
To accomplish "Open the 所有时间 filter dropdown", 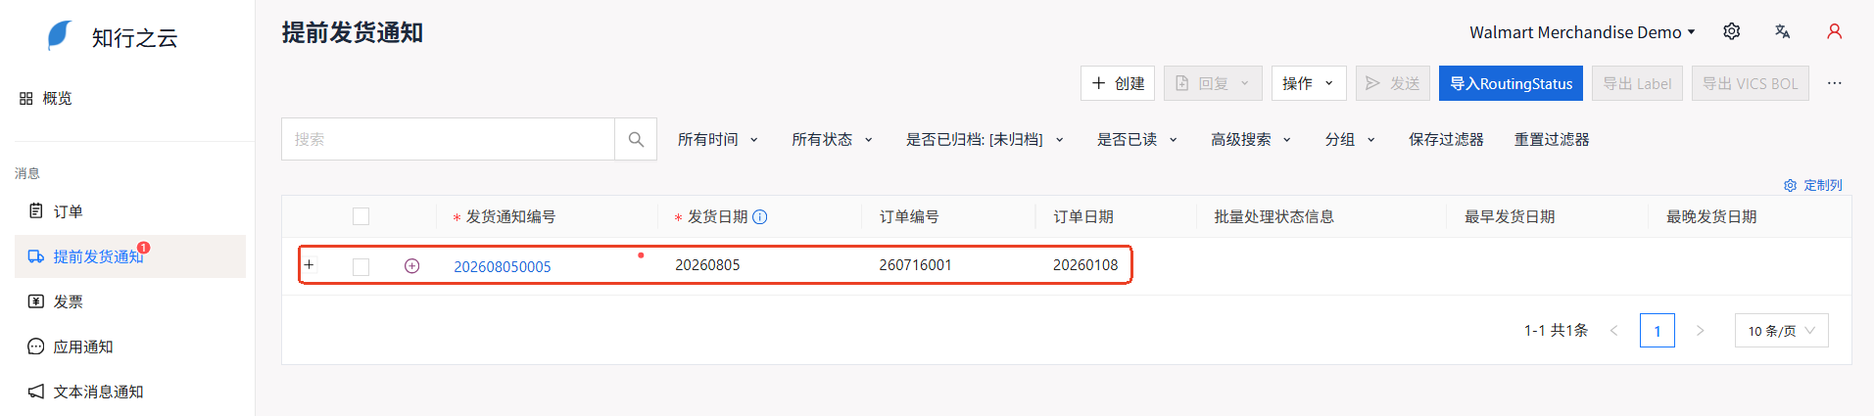I will [718, 139].
